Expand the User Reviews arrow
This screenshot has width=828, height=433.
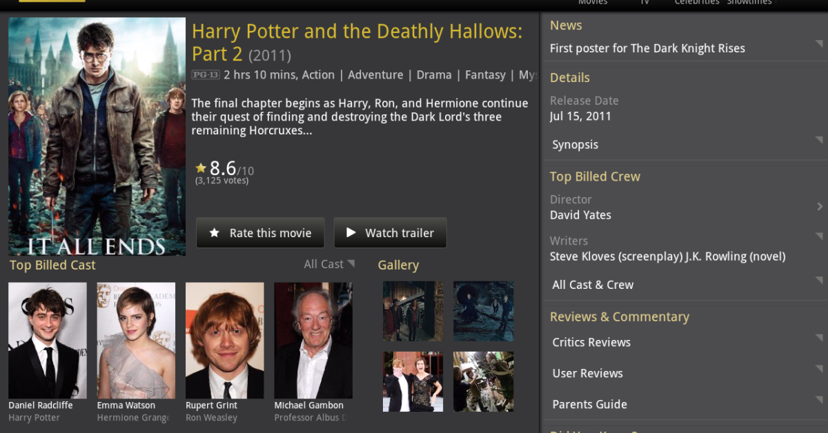click(819, 369)
